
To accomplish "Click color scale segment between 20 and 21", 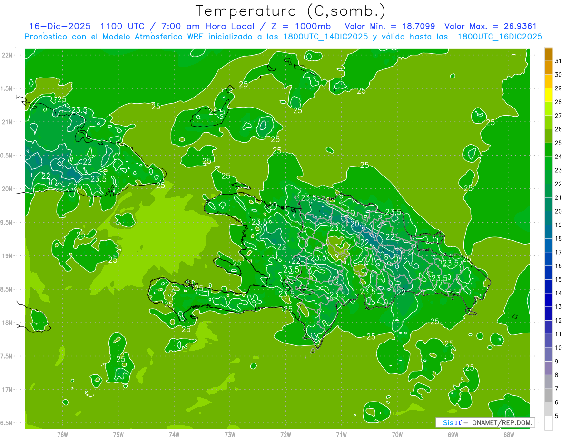I will (549, 205).
